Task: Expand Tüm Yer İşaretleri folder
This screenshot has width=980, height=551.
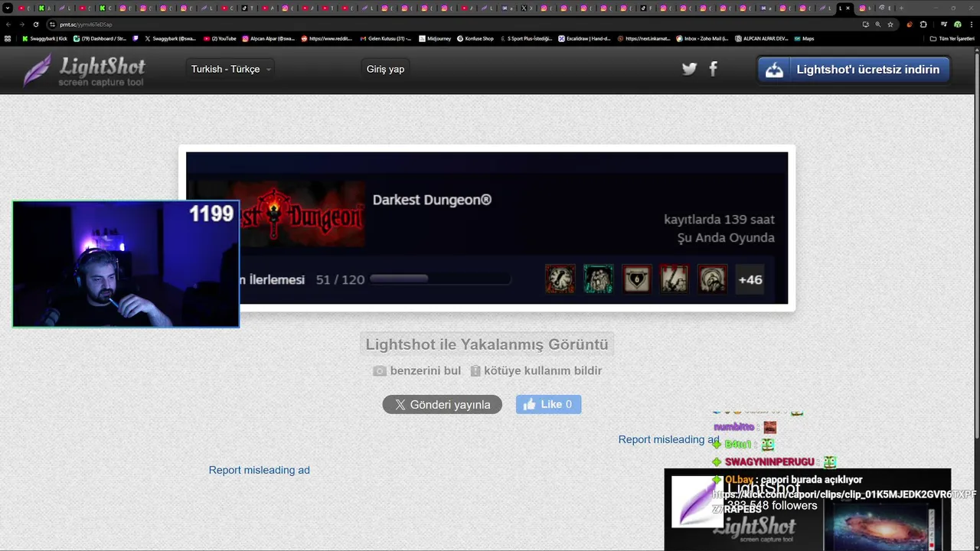Action: 952,38
